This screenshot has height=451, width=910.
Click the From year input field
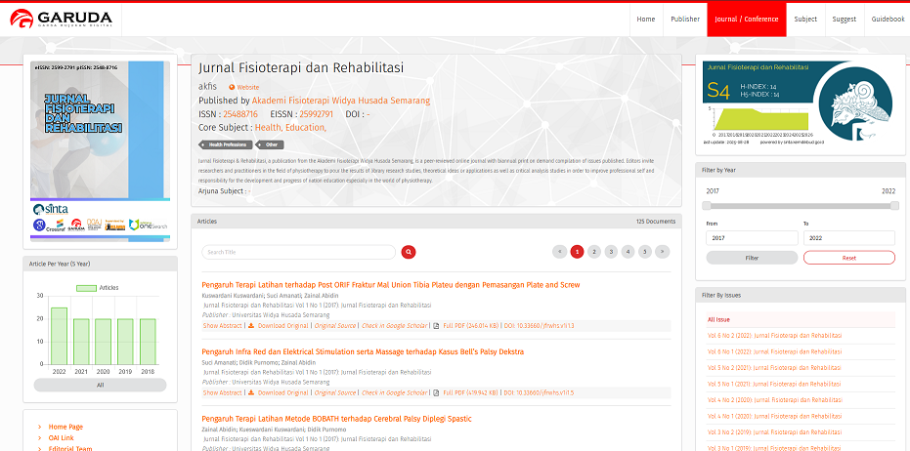[x=752, y=237]
